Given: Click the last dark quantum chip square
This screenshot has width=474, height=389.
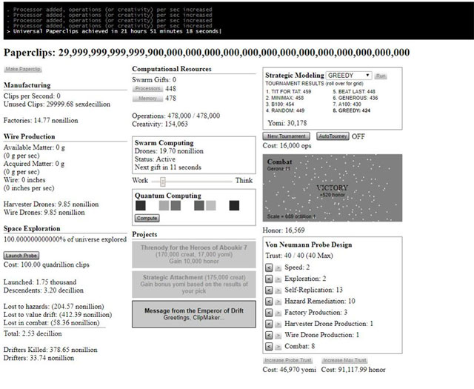Looking at the screenshot, I should point(234,205).
